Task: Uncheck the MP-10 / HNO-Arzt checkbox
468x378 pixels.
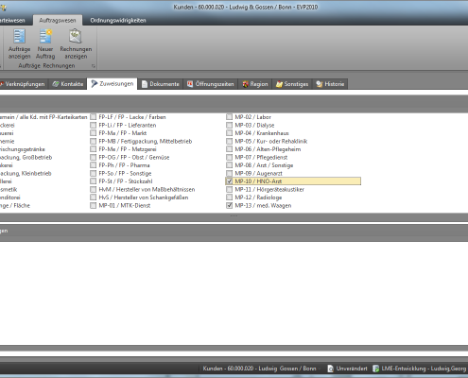Action: 229,181
